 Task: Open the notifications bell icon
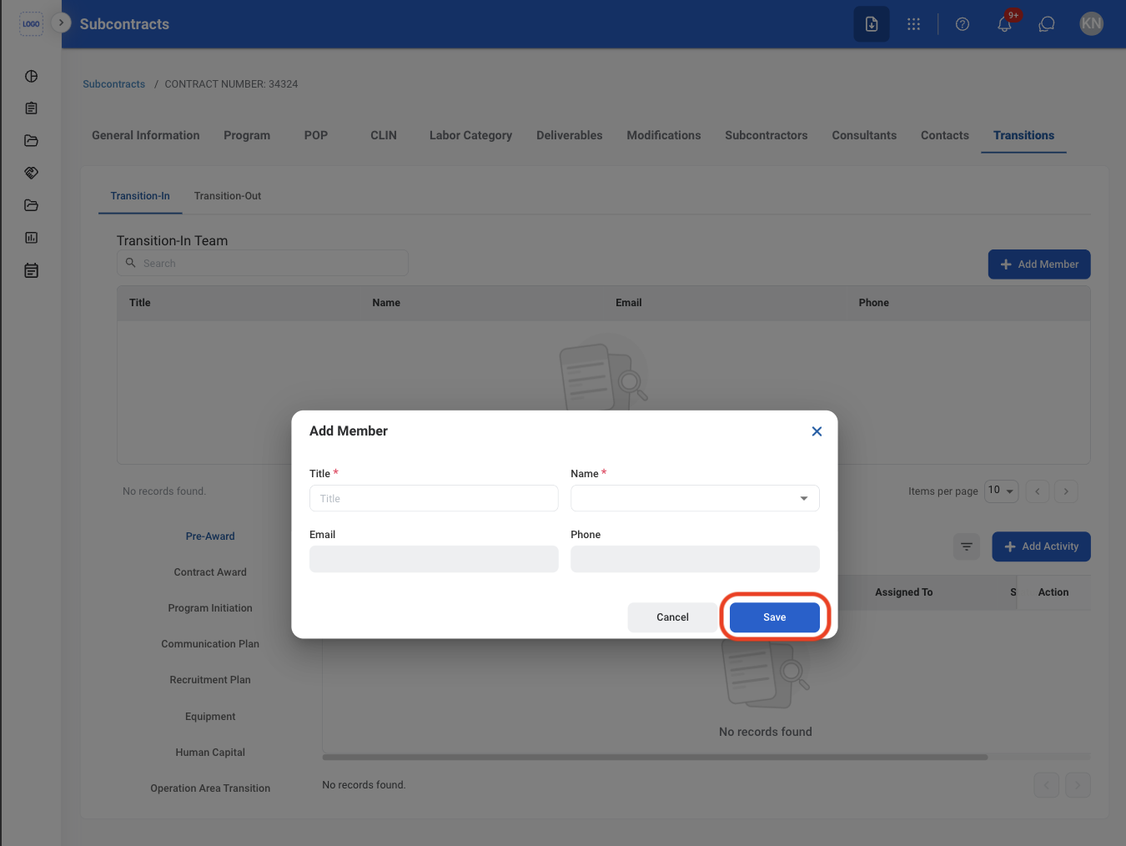pyautogui.click(x=1004, y=24)
